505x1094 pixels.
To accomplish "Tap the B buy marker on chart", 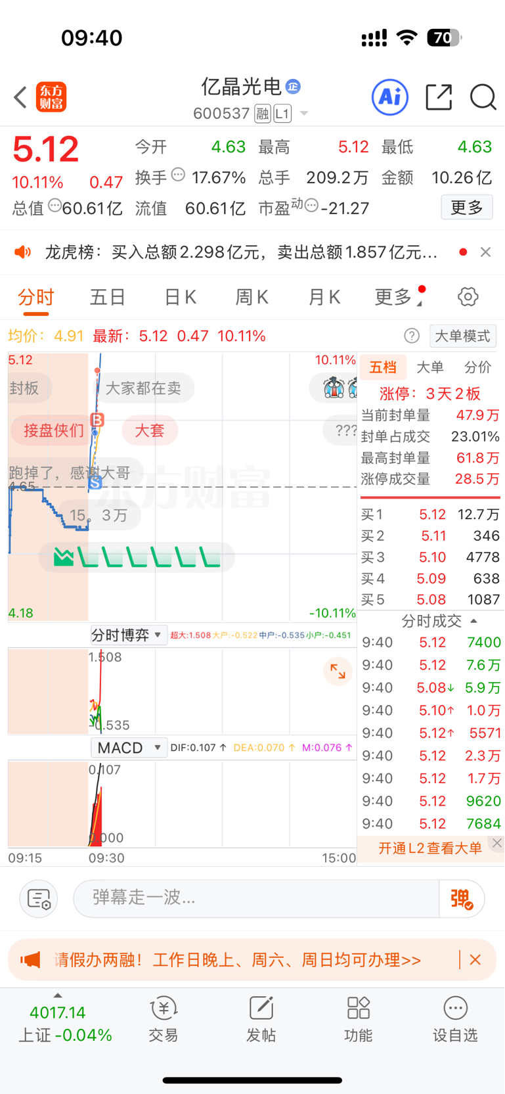I will point(98,420).
